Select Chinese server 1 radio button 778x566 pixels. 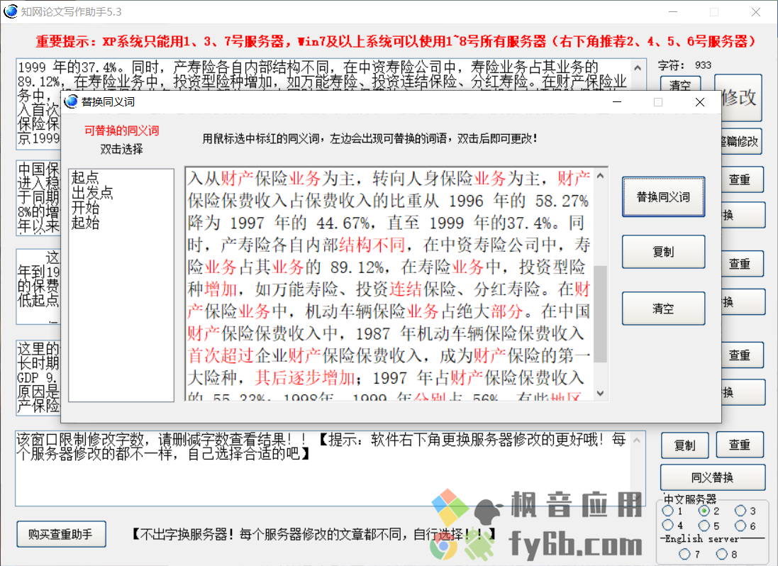click(x=668, y=511)
